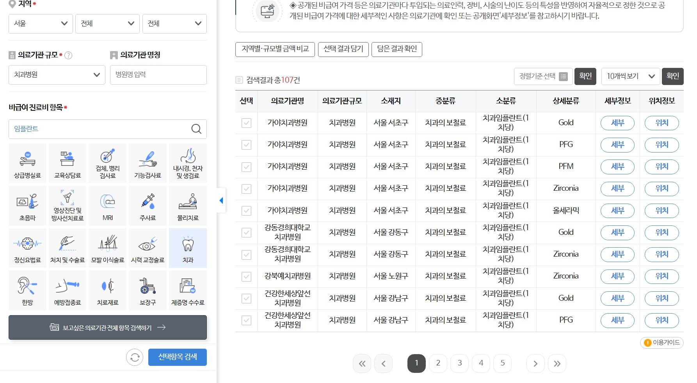
Task: Select the 초음파 category icon
Action: pyautogui.click(x=27, y=206)
